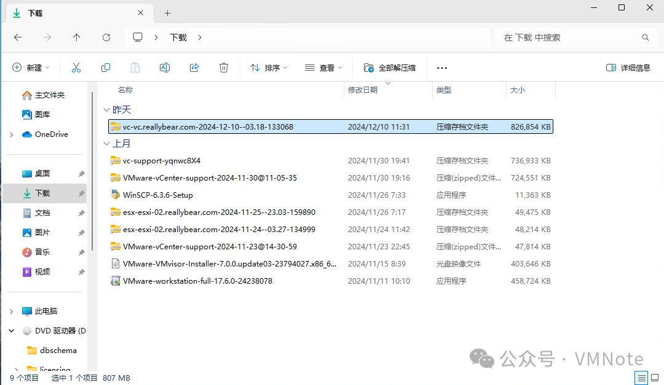Screen dimensions: 664x385
Task: Sort by 类型 column header
Action: (x=444, y=90)
